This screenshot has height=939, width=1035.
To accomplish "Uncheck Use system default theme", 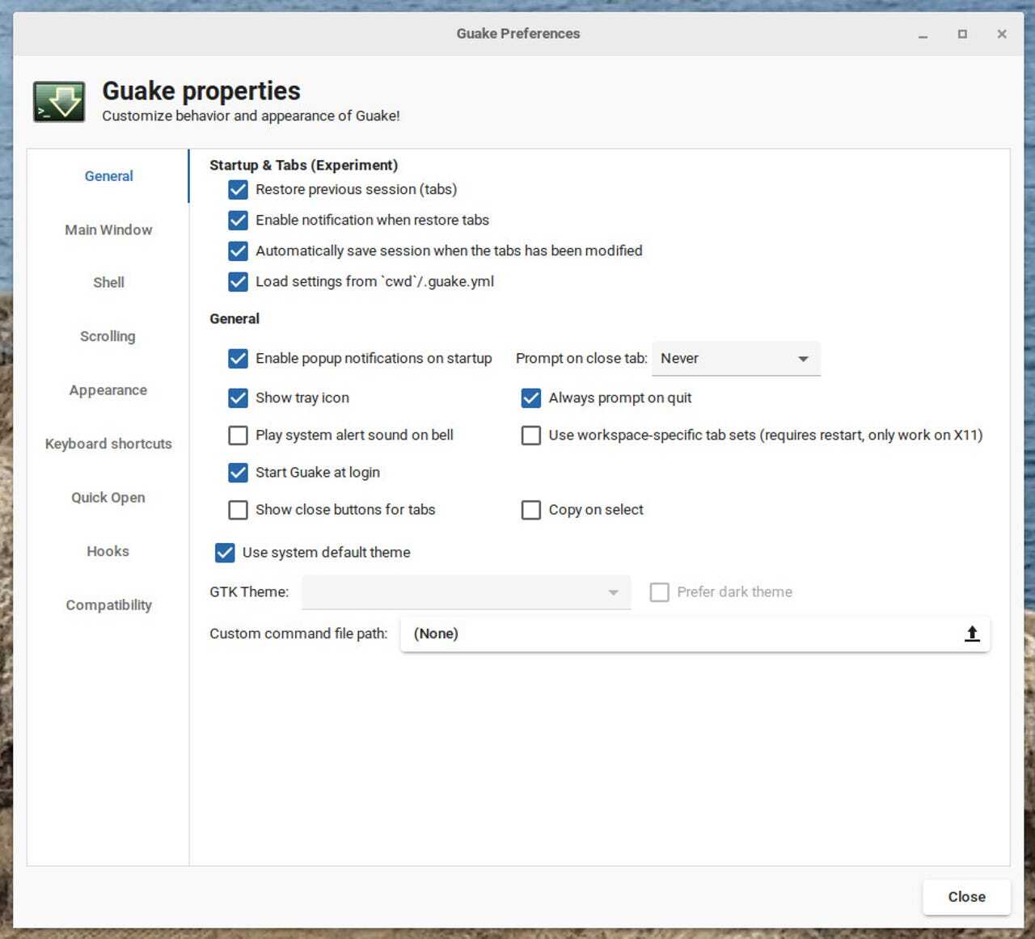I will pos(225,553).
